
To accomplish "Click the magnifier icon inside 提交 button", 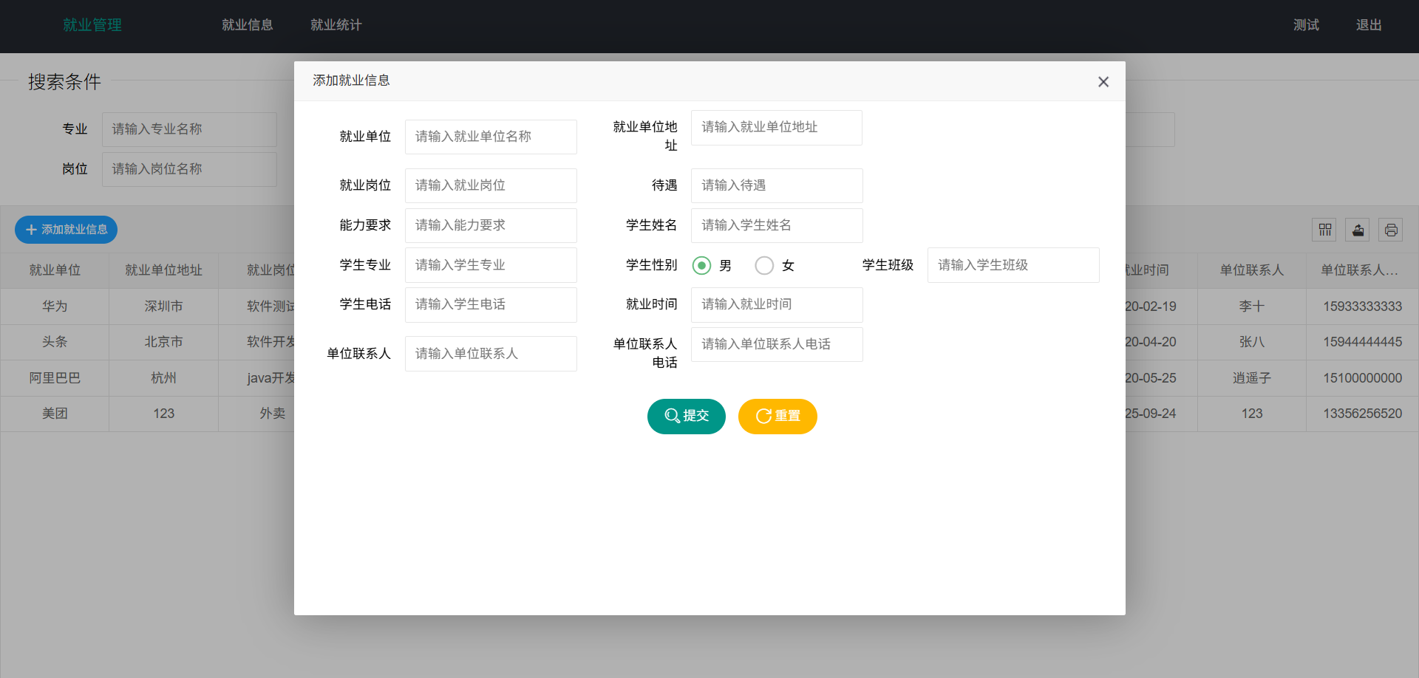I will coord(671,416).
